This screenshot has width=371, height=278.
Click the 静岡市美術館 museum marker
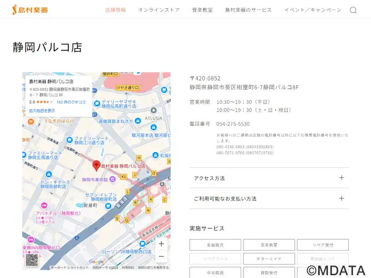113,180
